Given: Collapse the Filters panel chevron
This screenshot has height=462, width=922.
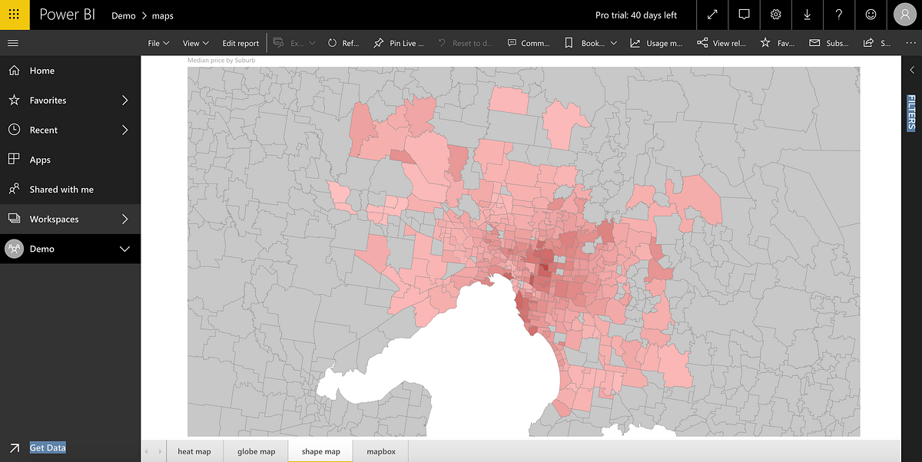Looking at the screenshot, I should pyautogui.click(x=911, y=69).
